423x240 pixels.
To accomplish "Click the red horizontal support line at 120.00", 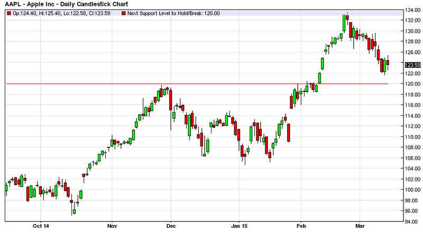I will [197, 84].
